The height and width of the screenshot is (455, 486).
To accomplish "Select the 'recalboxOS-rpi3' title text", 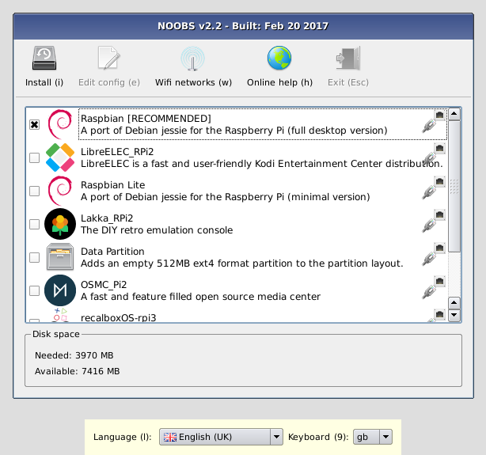I will point(119,317).
